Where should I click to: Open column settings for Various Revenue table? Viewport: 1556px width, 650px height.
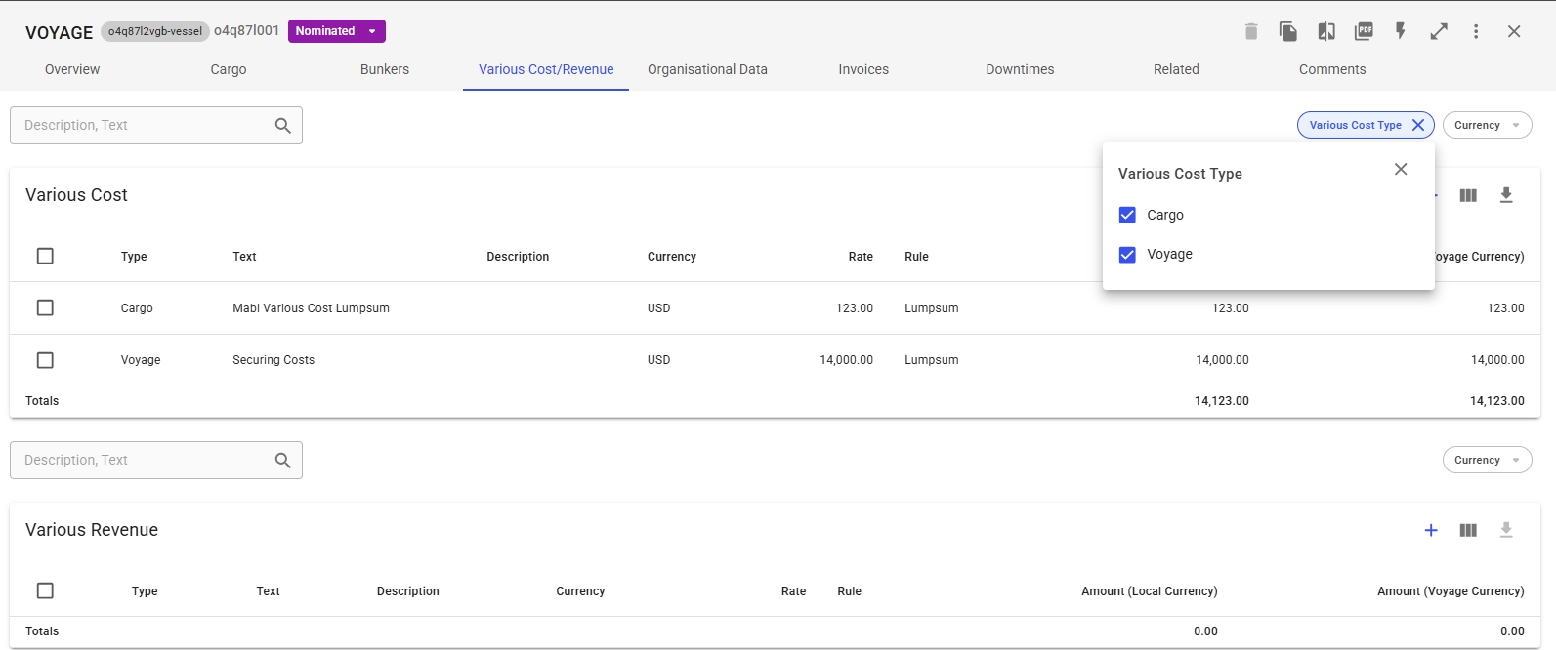[x=1468, y=530]
